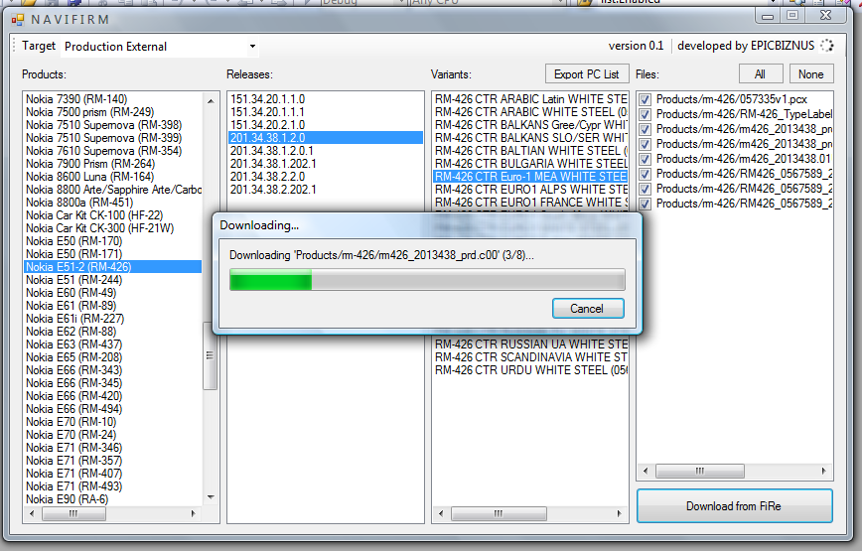Click the download progress bar
Viewport: 862px width, 551px height.
[427, 280]
